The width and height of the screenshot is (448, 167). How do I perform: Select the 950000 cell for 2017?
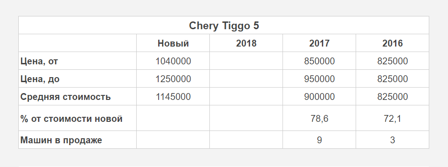point(320,78)
